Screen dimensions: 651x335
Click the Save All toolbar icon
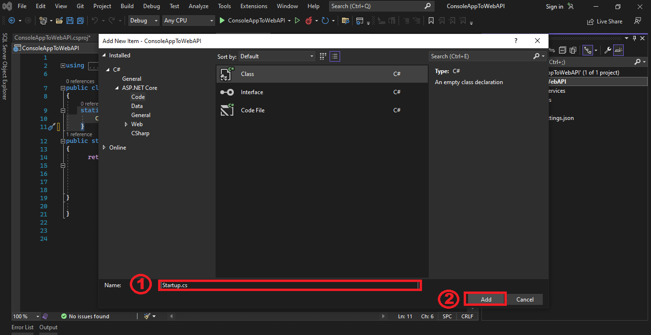80,21
